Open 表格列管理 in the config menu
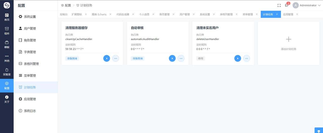 coord(36,64)
